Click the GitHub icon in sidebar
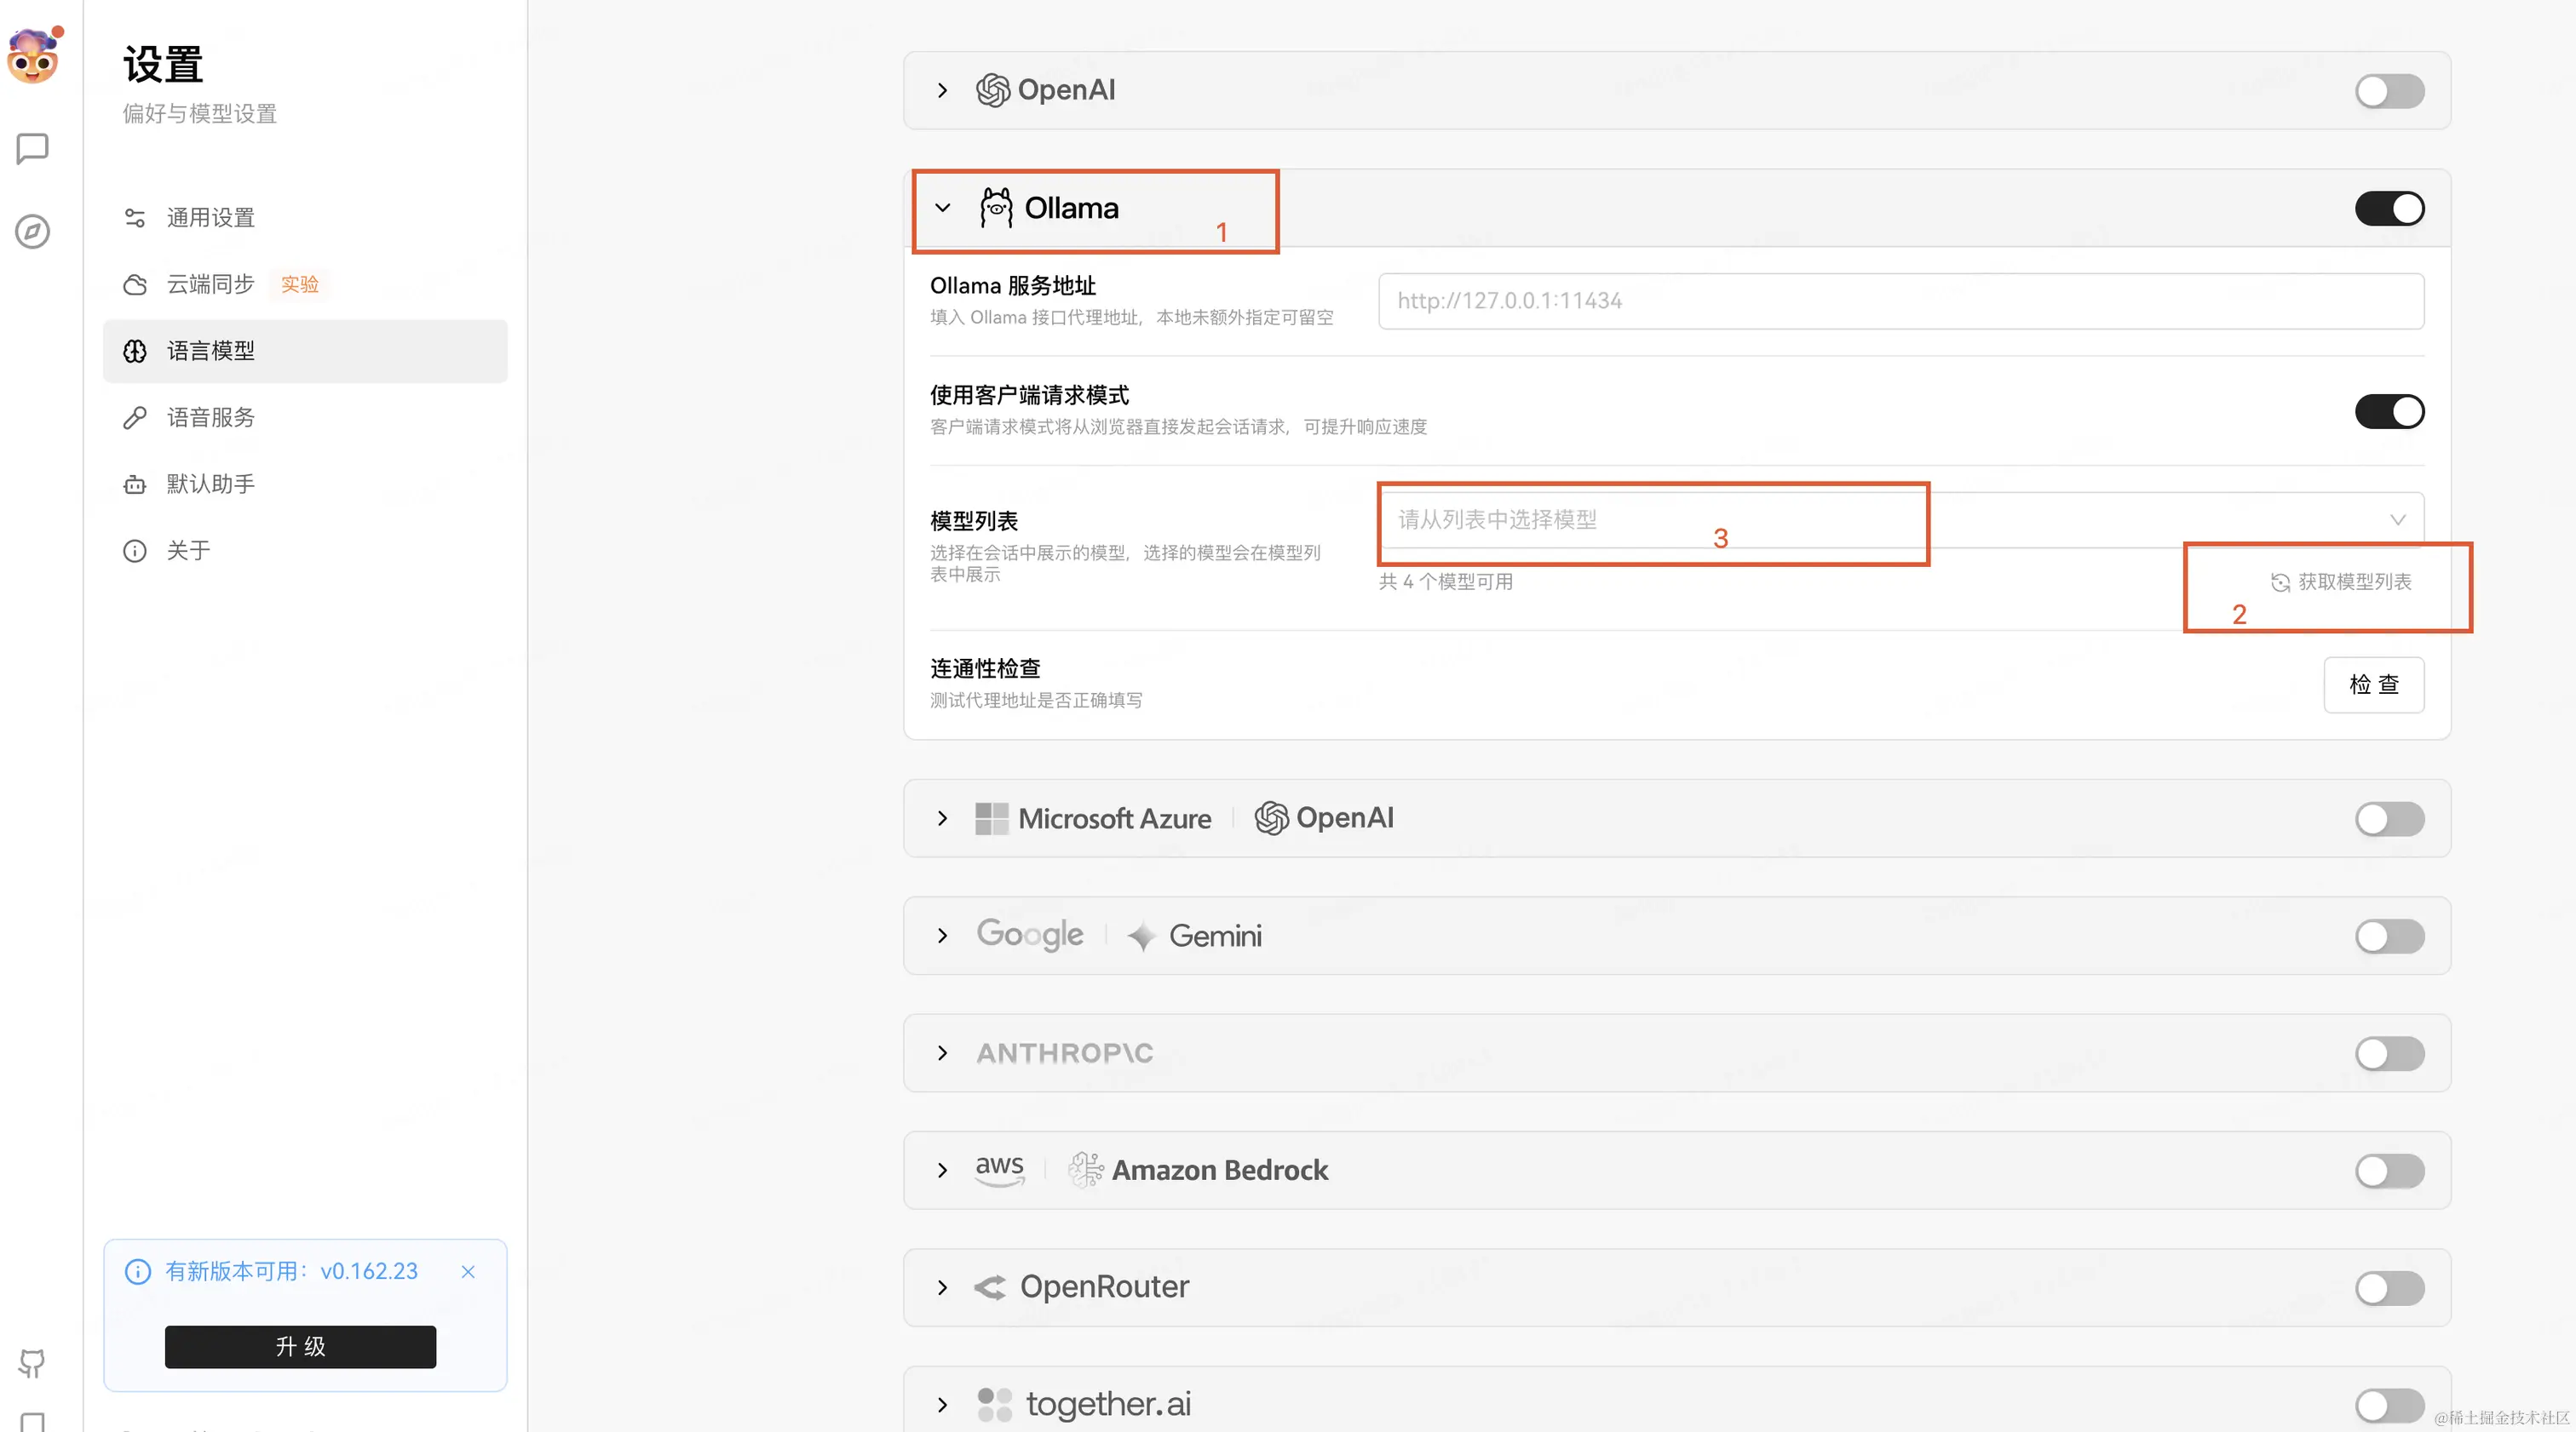Image resolution: width=2576 pixels, height=1432 pixels. (x=32, y=1362)
